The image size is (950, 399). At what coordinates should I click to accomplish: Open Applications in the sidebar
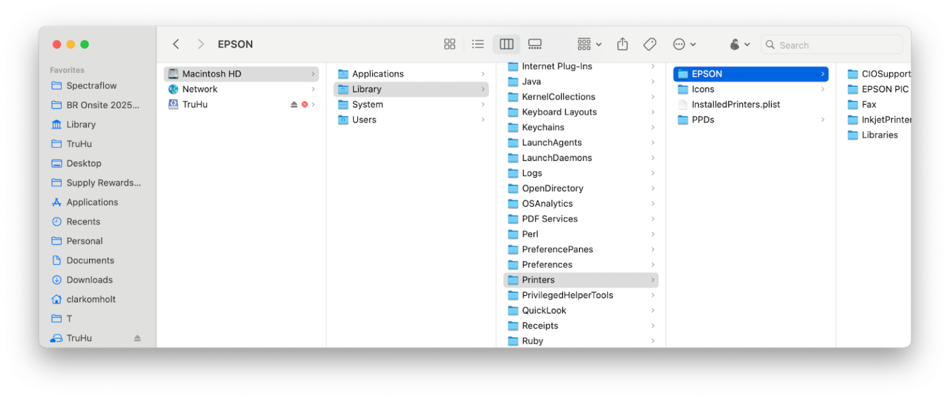tap(92, 202)
